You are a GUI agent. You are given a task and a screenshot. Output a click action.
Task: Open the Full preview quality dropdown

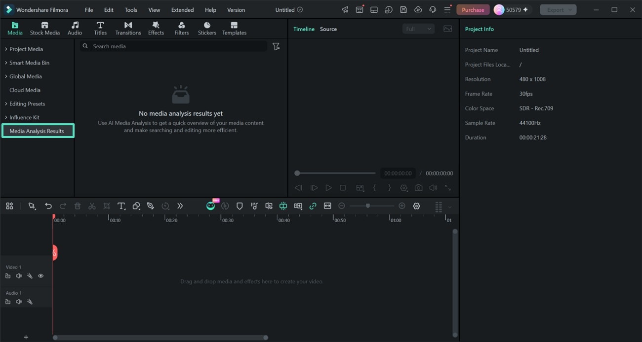[418, 29]
